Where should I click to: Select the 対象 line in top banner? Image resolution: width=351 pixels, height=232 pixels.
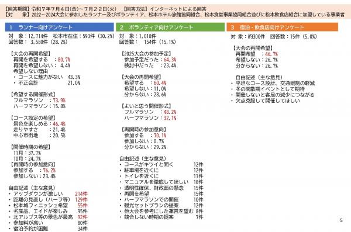coord(175,15)
